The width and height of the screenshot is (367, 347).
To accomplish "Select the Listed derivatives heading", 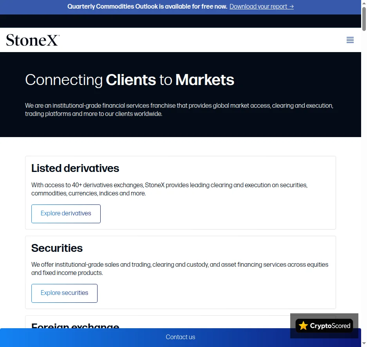I will pyautogui.click(x=75, y=168).
